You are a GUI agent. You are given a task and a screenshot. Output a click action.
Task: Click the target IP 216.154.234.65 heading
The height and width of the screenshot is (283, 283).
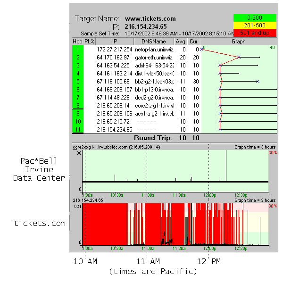pos(146,26)
